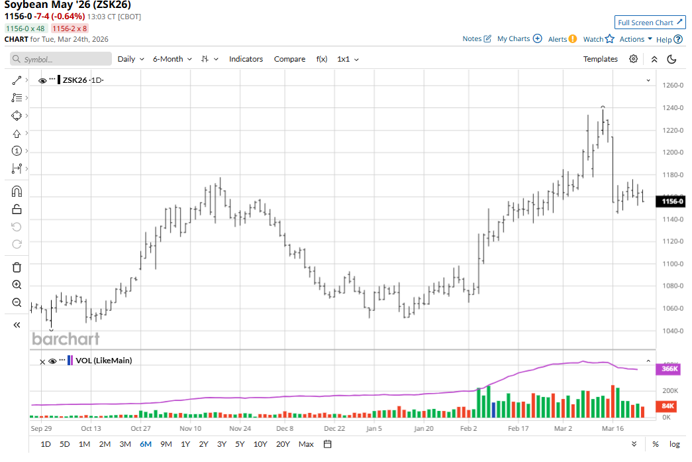Open the Templates menu
The image size is (692, 462).
[x=600, y=59]
